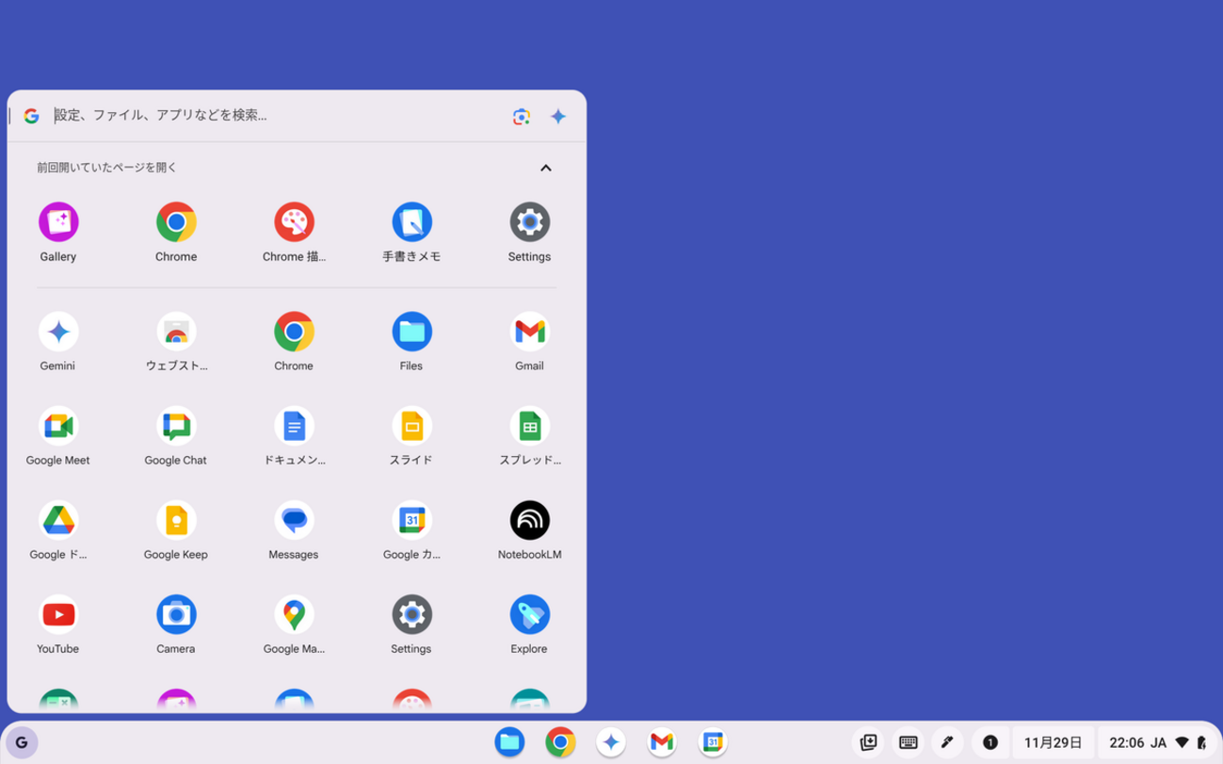Image resolution: width=1223 pixels, height=764 pixels.
Task: Launch Google Keep
Action: [176, 520]
